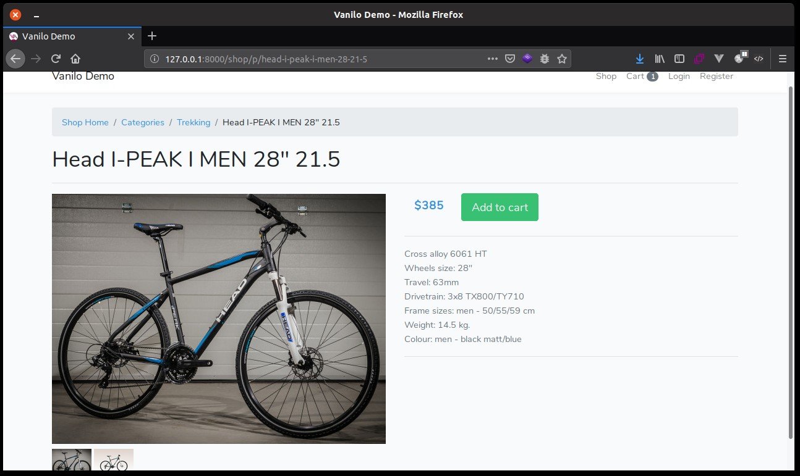Click the "Cross alloy 6061 HT" line

(x=446, y=254)
